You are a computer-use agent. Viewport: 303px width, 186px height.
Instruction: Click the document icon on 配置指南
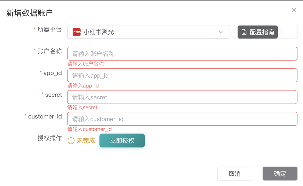pyautogui.click(x=244, y=32)
